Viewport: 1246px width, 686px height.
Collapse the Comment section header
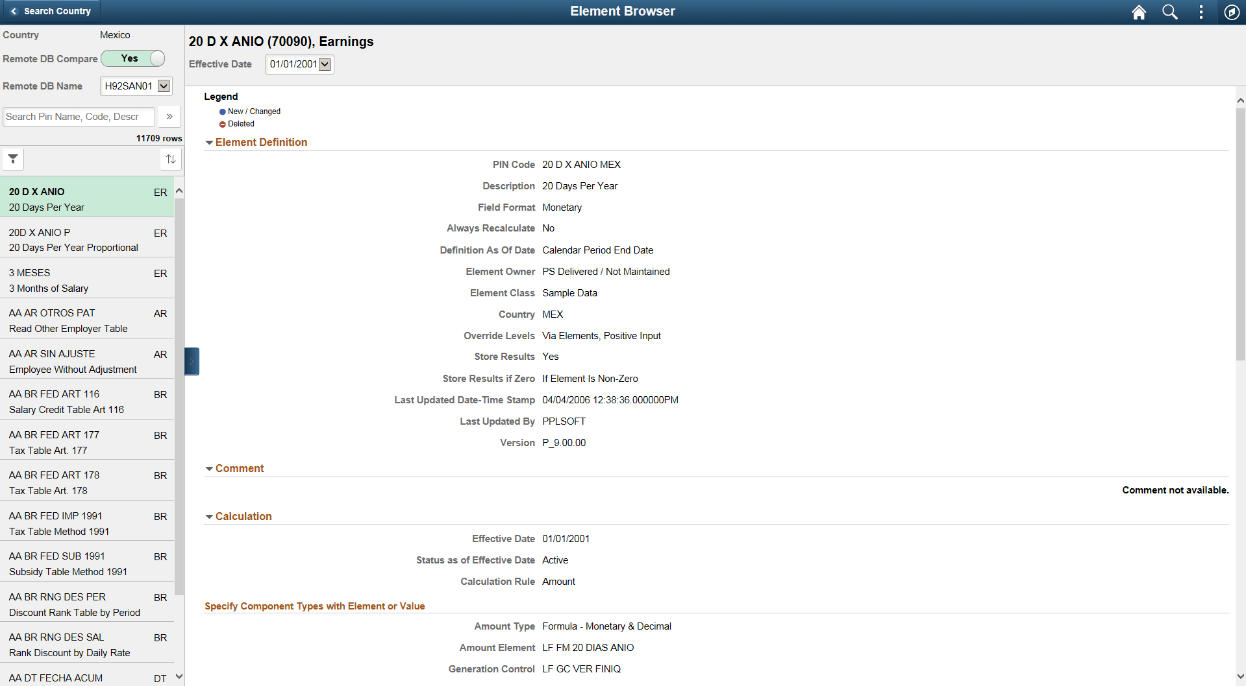(209, 468)
